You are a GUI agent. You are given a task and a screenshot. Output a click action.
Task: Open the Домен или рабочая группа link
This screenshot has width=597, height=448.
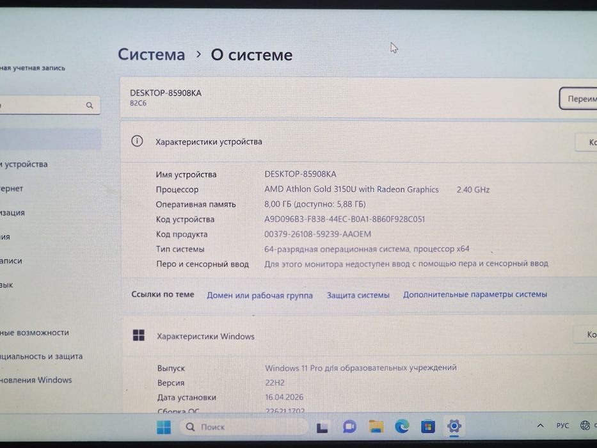260,295
